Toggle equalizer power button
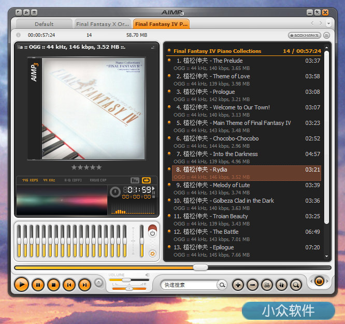Screen dimensions: 345x324 click(x=152, y=233)
